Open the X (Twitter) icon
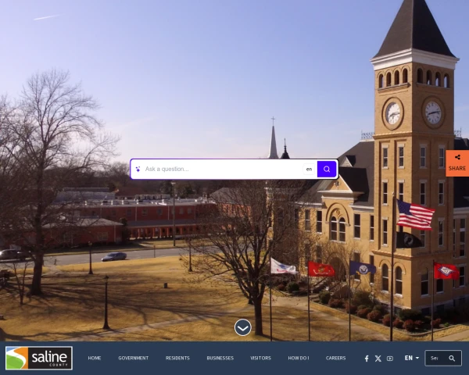Screen dimensions: 469x375 (x=378, y=359)
